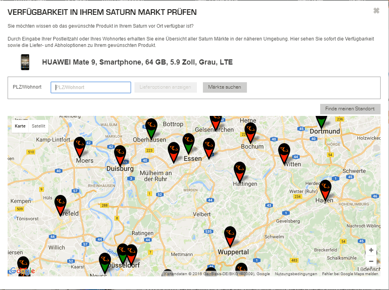Close the Saturn availability dialog

coord(376,10)
